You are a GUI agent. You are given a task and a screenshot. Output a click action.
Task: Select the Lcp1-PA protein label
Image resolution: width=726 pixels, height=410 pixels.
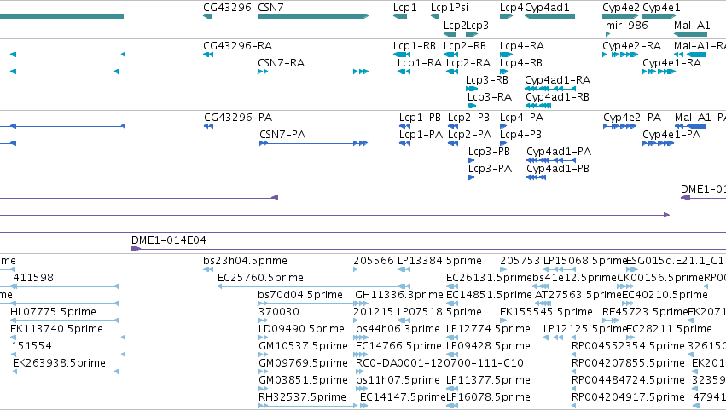(421, 135)
